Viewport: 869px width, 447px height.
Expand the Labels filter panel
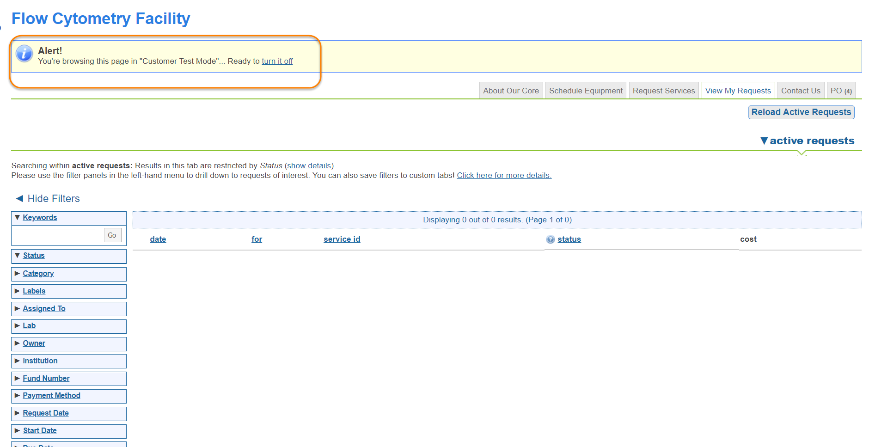pos(18,291)
